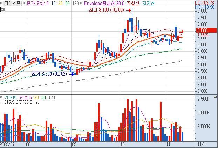Screen dimensions: 218x148
Task: Click the 최저 3,220 (09/02) low annotation
Action: pyautogui.click(x=49, y=74)
